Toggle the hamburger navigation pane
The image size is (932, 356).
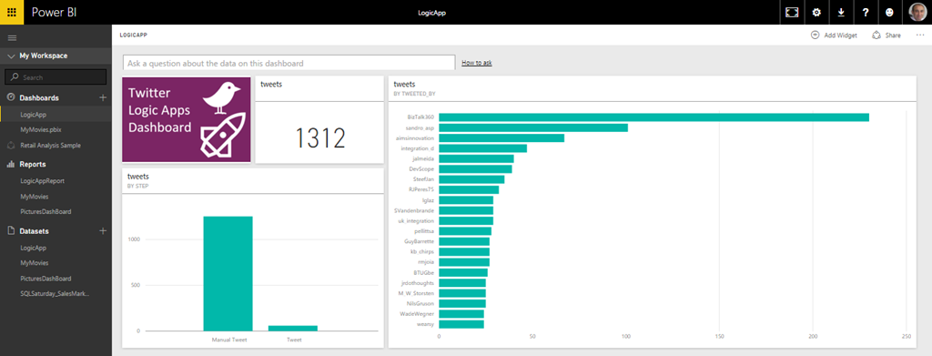click(x=11, y=37)
